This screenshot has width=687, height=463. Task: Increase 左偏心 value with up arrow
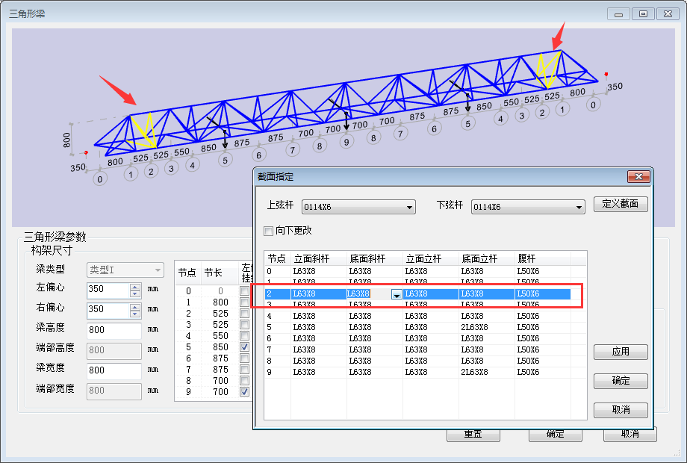[135, 285]
